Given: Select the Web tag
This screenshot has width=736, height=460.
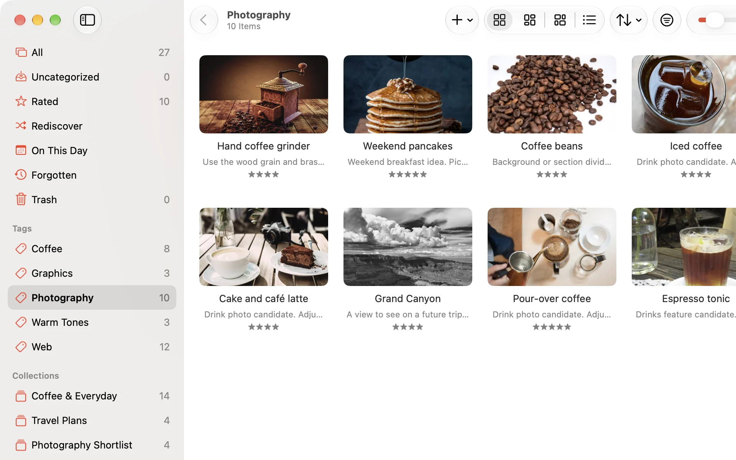Looking at the screenshot, I should point(92,347).
